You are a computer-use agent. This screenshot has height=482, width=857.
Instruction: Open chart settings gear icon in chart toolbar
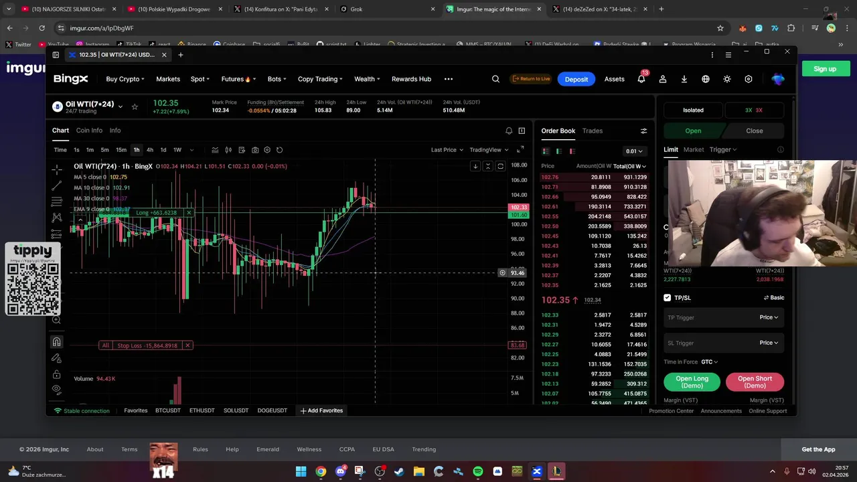(267, 150)
